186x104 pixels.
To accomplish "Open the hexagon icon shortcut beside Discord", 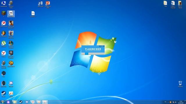I will [x=3, y=84].
